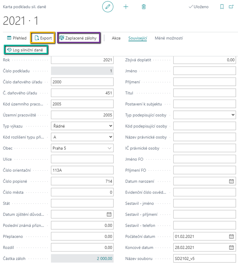Open calendar picker for Koncové datum
This screenshot has height=264, width=238.
pyautogui.click(x=231, y=247)
